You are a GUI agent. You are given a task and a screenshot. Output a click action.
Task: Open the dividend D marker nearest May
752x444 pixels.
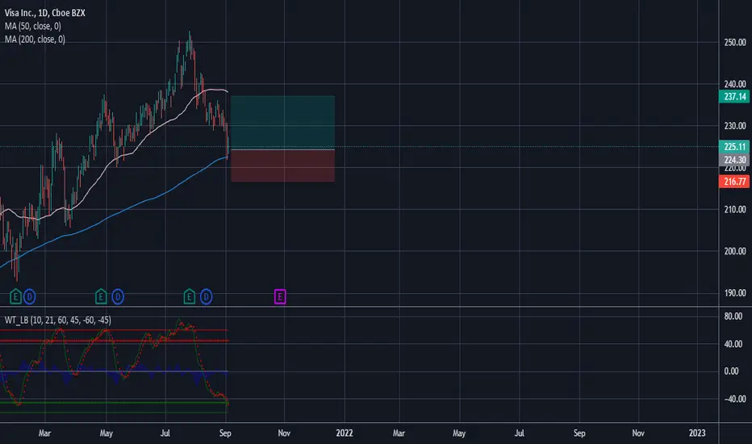click(118, 296)
